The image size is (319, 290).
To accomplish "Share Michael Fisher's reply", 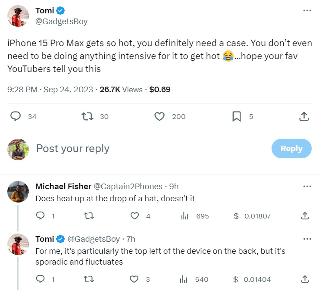I will click(x=304, y=216).
